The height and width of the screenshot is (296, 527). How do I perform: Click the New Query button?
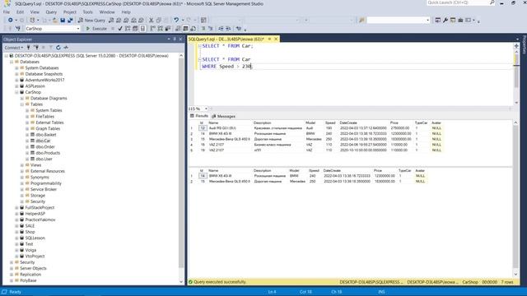tap(91, 20)
